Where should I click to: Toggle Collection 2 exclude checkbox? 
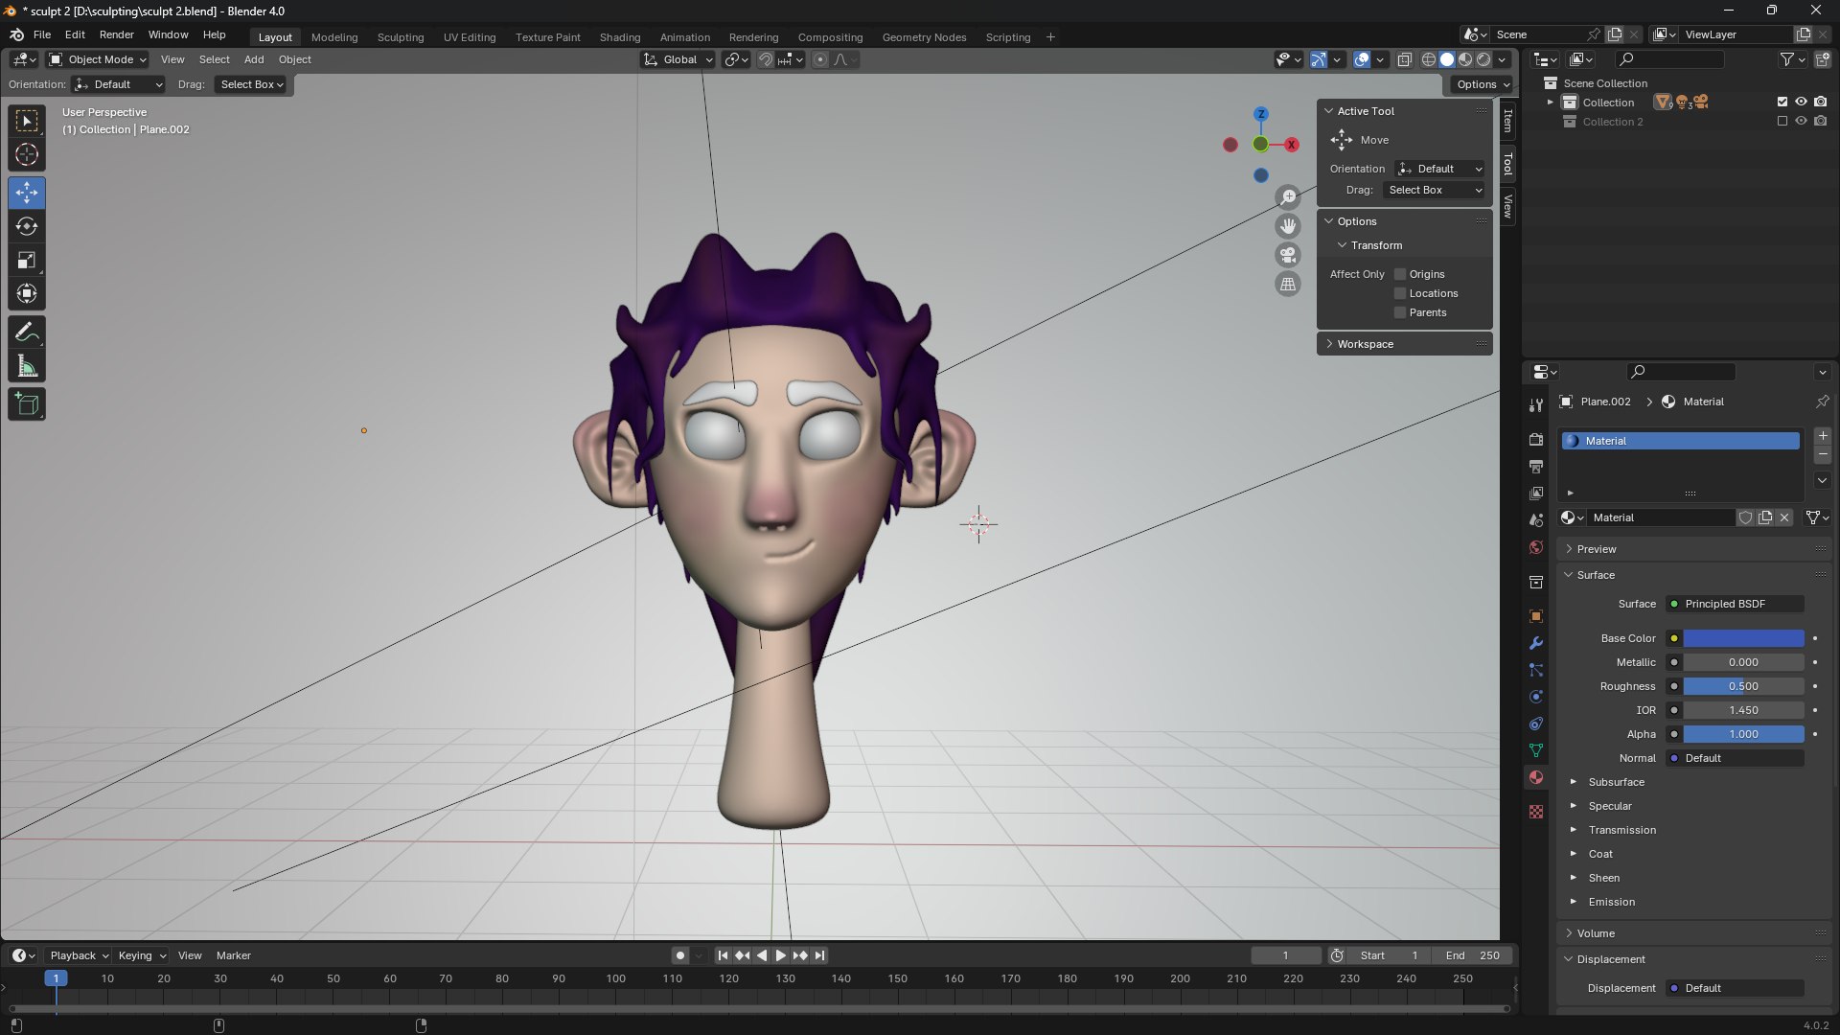pyautogui.click(x=1782, y=121)
